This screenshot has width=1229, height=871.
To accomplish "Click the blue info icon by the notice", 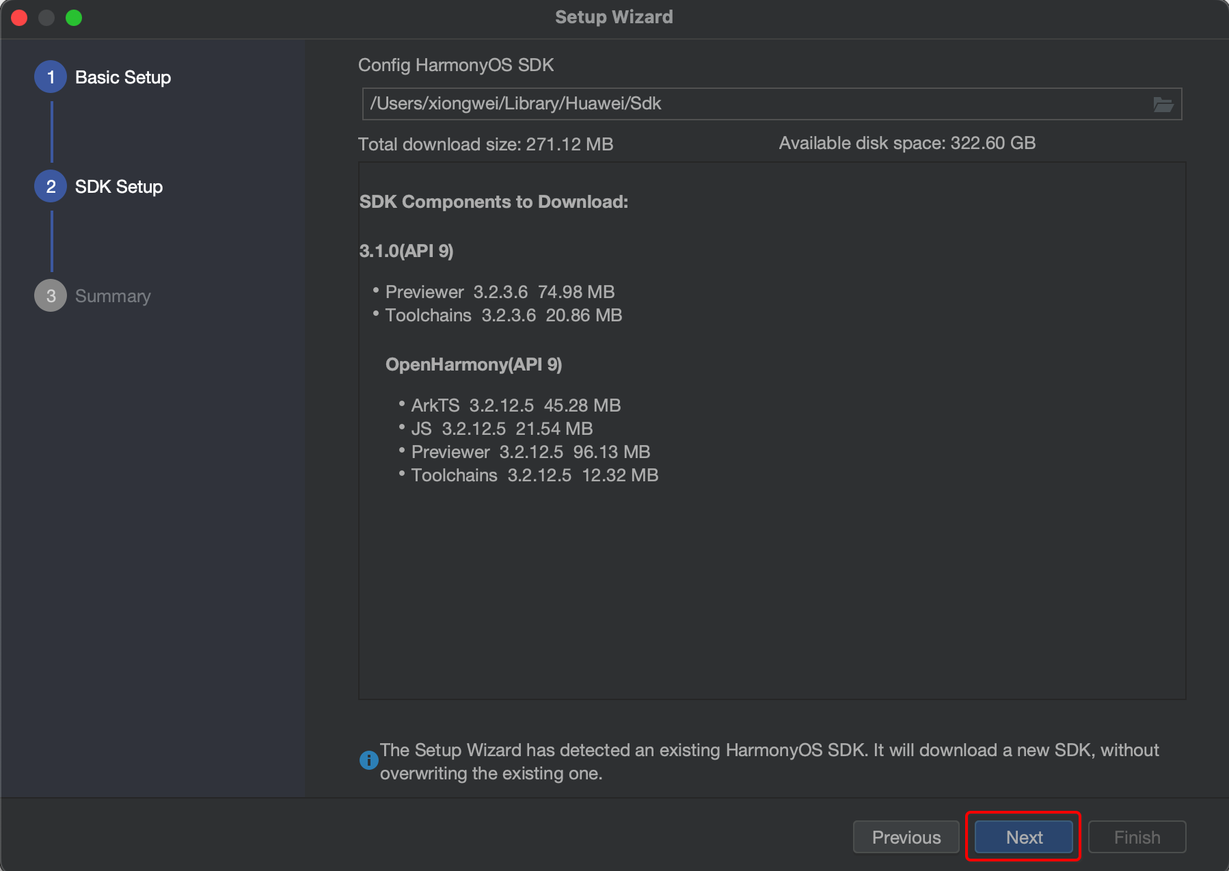I will click(x=368, y=760).
